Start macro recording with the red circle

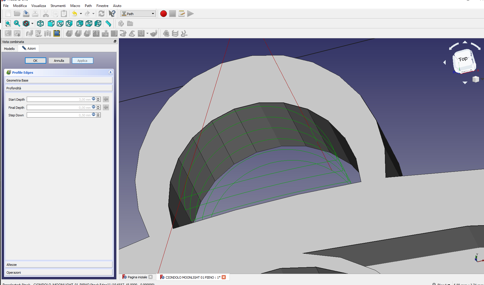click(x=164, y=14)
